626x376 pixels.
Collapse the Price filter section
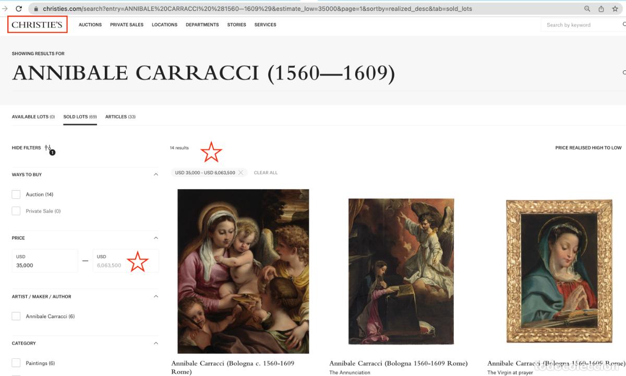(x=155, y=238)
